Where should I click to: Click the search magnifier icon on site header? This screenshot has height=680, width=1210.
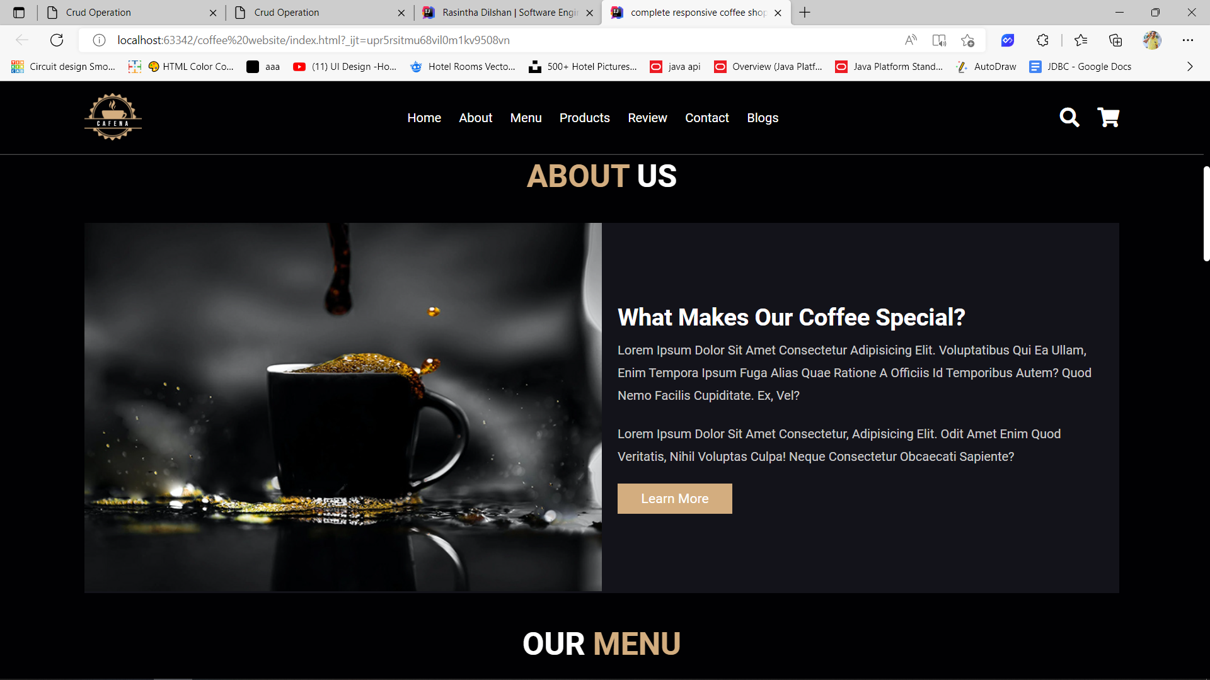coord(1069,118)
